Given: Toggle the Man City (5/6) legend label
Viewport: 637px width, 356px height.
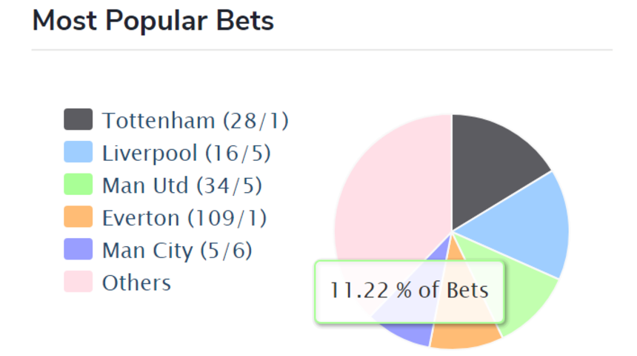Looking at the screenshot, I should [177, 250].
